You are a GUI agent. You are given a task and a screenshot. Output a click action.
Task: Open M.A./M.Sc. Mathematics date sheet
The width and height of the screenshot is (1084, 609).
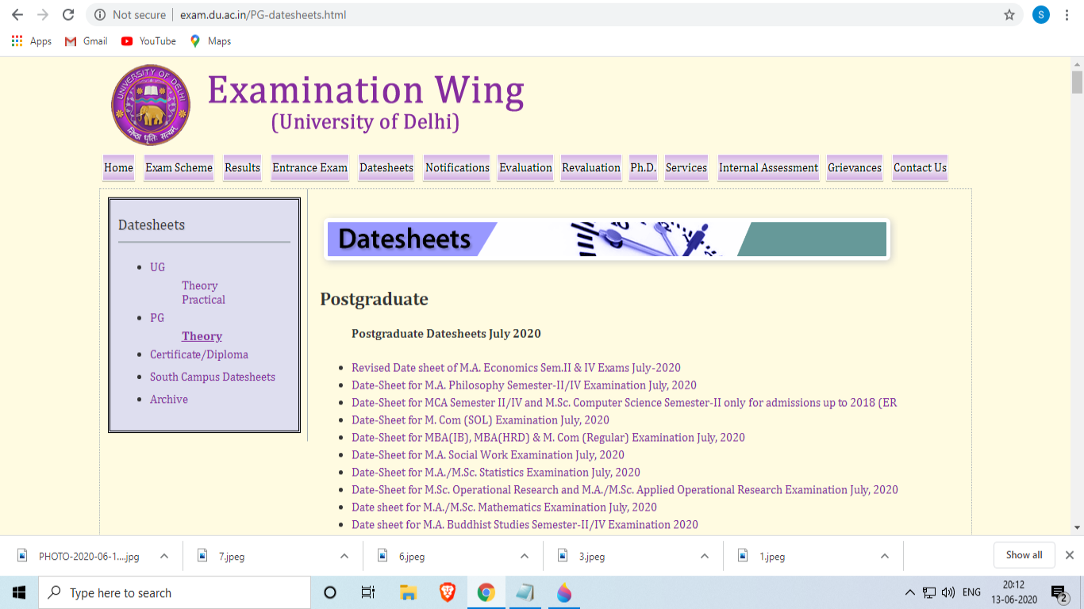click(x=504, y=507)
